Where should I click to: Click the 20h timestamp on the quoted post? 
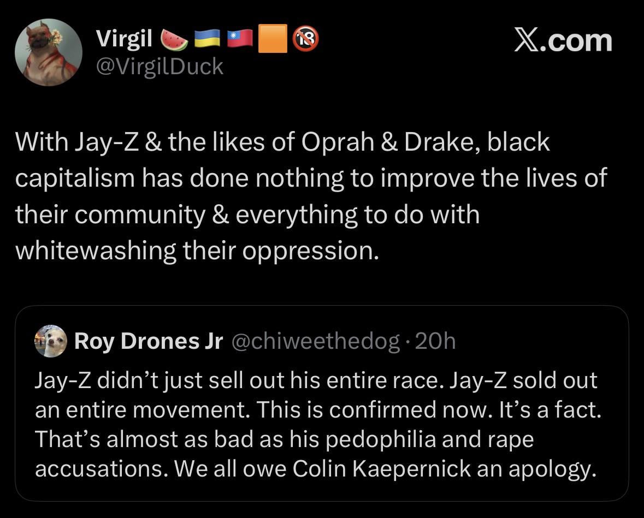pos(435,341)
